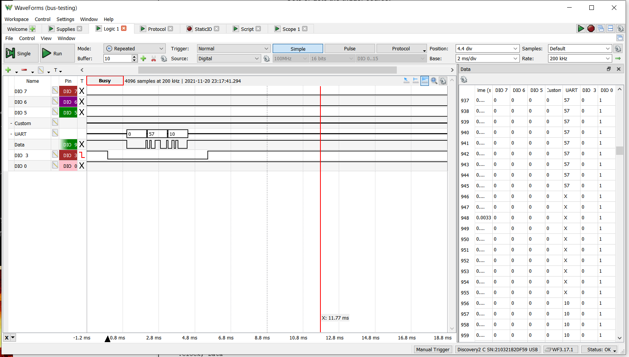Click the red scissors remove buffer icon

click(154, 58)
